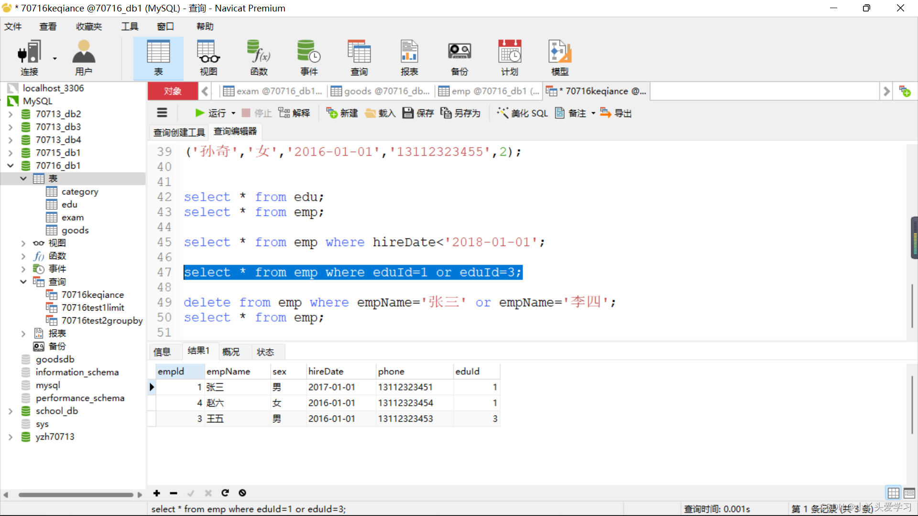Screen dimensions: 918x516
Task: Open the 连接 dropdown arrow
Action: tap(55, 58)
